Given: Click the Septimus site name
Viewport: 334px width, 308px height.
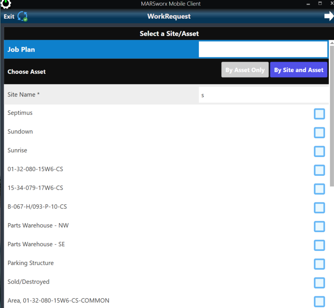Looking at the screenshot, I should (x=20, y=113).
